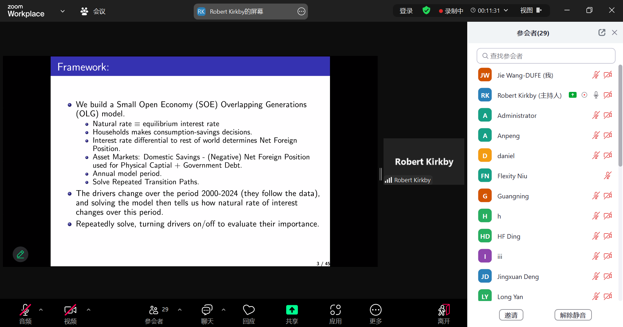Pop out the participants panel
623x327 pixels.
click(602, 32)
